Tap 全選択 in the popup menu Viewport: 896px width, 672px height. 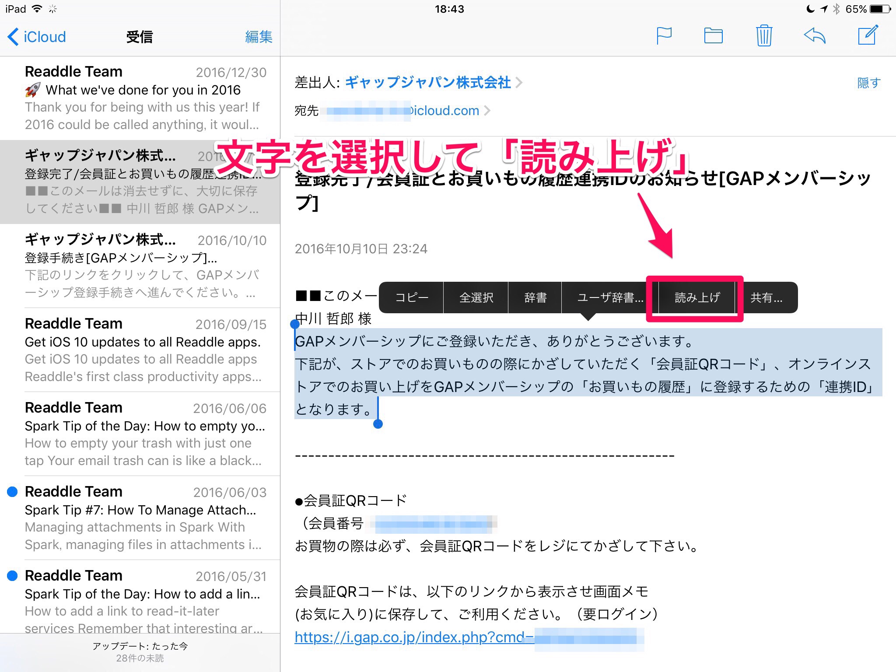pos(476,298)
